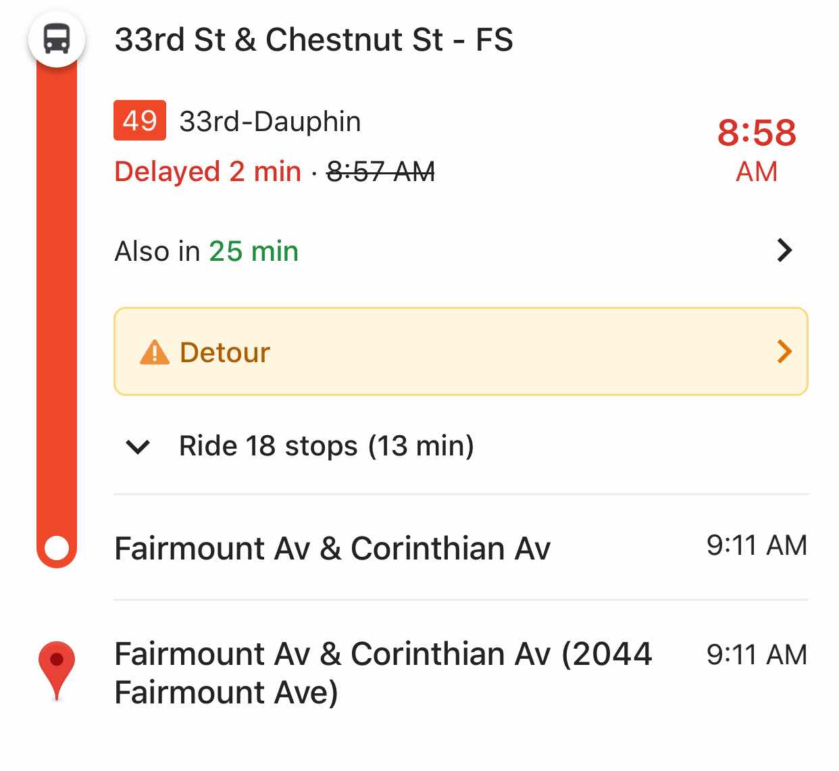
Task: Select Fairmount Av & Corinthian Av stop row
Action: point(461,547)
